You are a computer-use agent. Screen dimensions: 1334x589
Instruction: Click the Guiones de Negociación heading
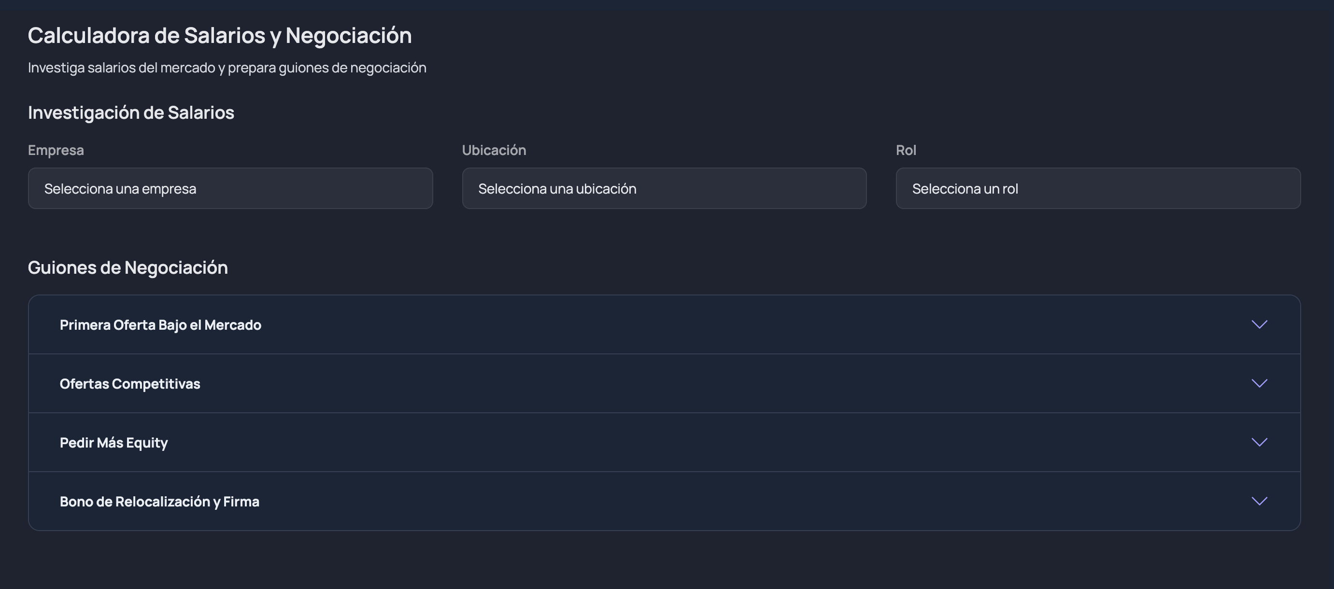[128, 267]
